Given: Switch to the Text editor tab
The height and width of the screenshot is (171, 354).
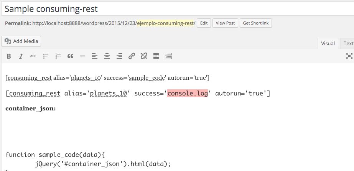Looking at the screenshot, I should [348, 44].
